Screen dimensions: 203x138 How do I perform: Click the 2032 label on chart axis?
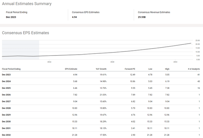point(175,62)
